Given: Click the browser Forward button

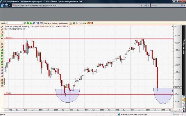Looking at the screenshot, I should pos(6,5).
